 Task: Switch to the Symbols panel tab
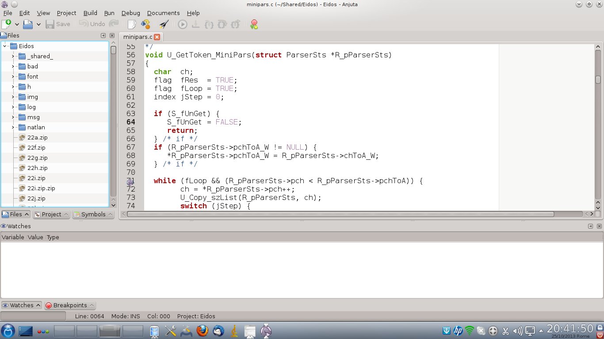point(93,214)
